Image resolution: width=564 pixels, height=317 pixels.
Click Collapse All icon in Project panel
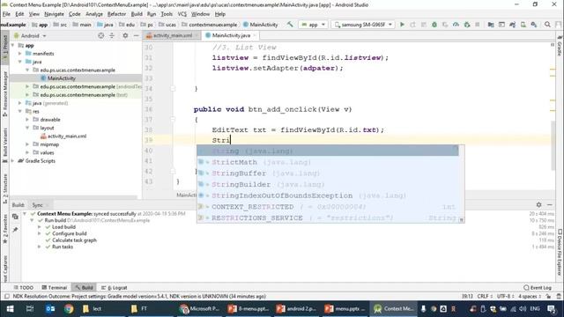112,35
